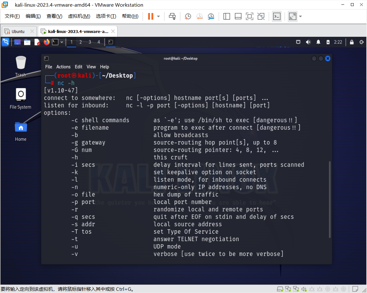Launch Firefox from the Kali panel
The width and height of the screenshot is (367, 293).
[x=47, y=42]
